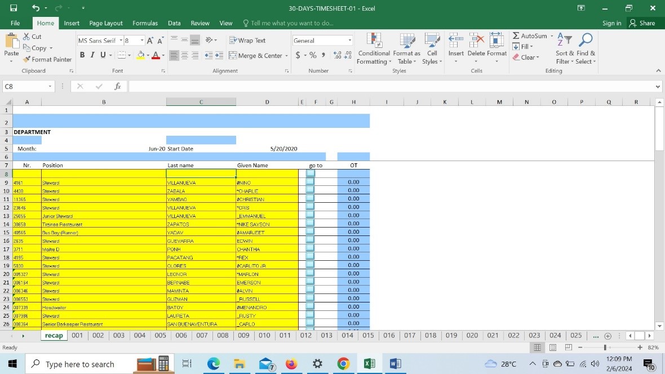
Task: Toggle Bold formatting
Action: pos(83,55)
